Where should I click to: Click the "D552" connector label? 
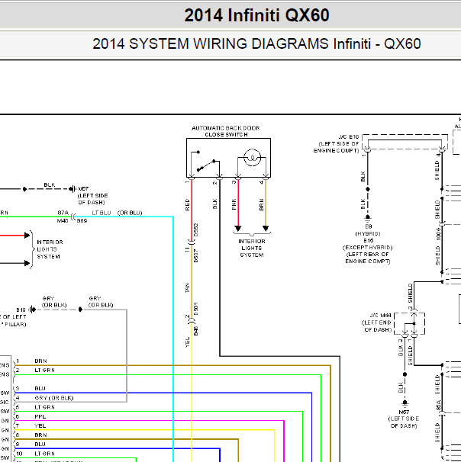[x=196, y=229]
